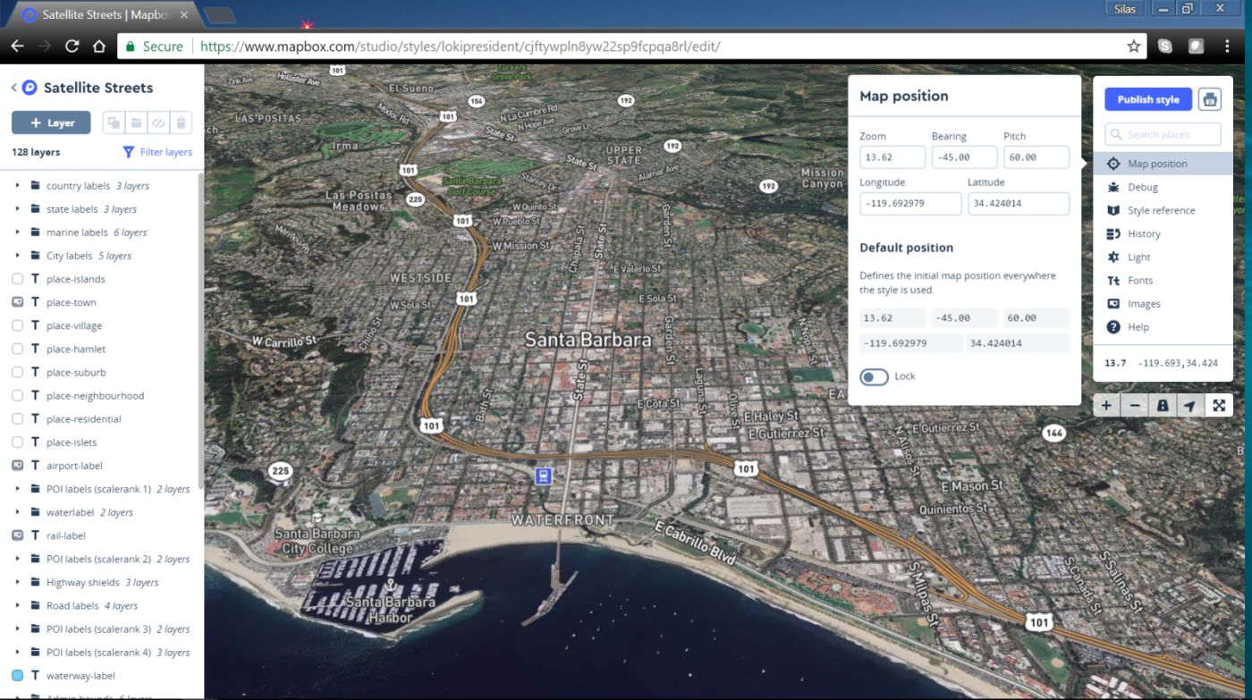Click the hide layers eye-slash icon
Viewport: 1252px width, 700px height.
pyautogui.click(x=158, y=123)
